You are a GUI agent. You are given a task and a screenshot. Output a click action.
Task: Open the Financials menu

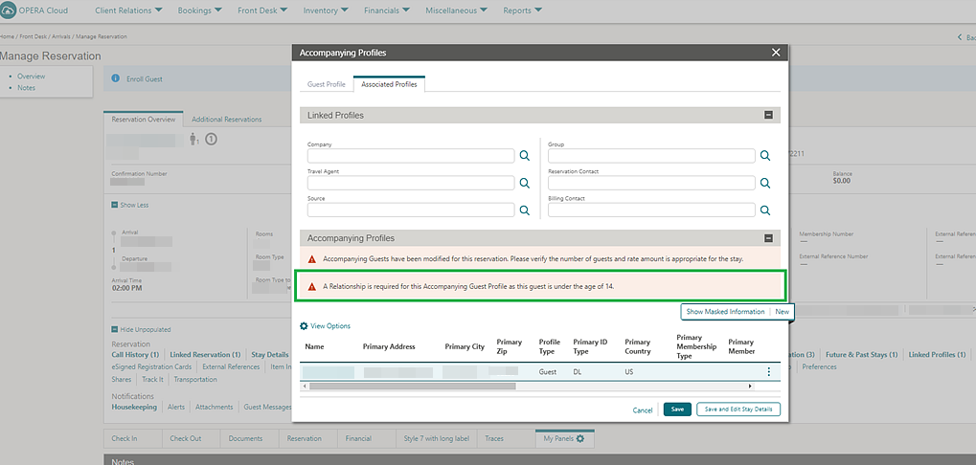(x=387, y=11)
